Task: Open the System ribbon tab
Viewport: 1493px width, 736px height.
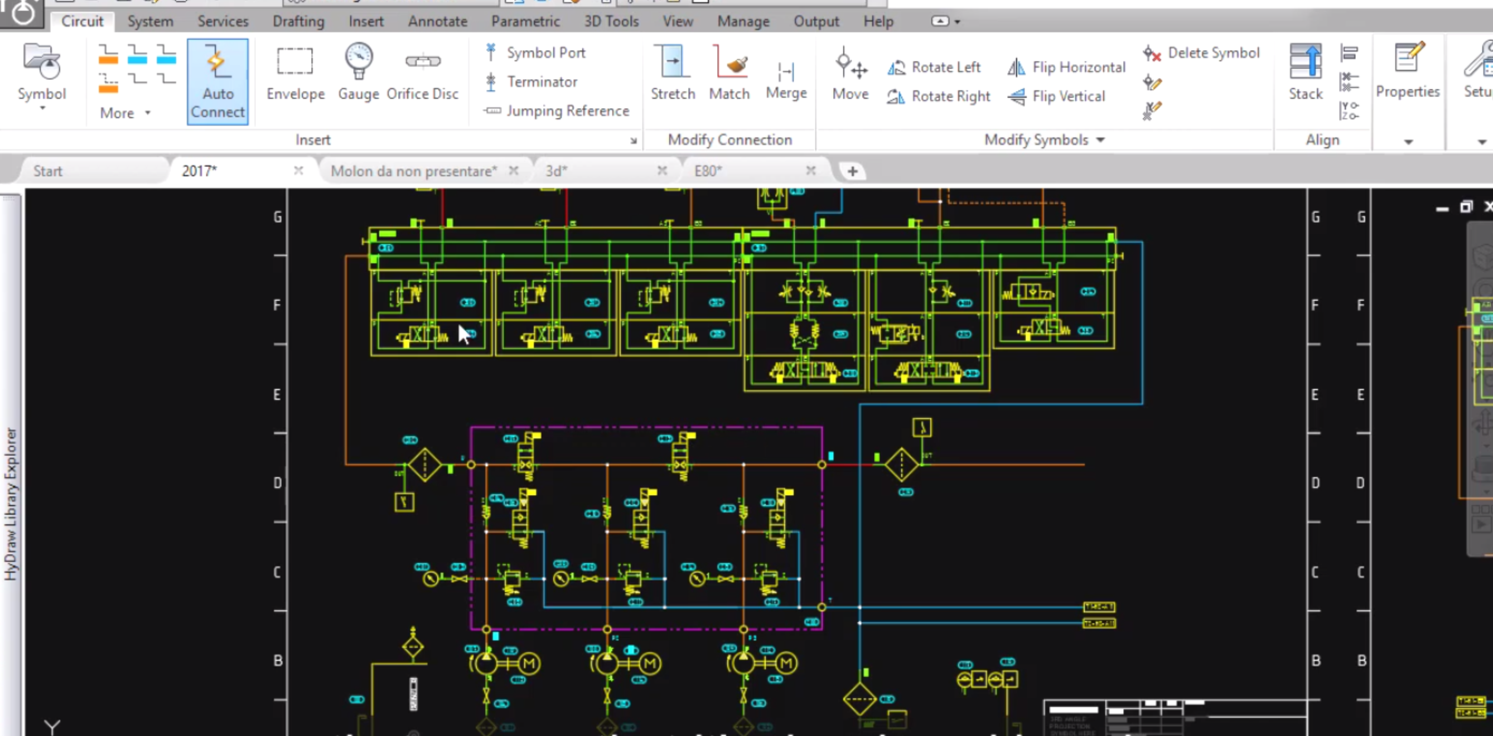Action: tap(150, 21)
